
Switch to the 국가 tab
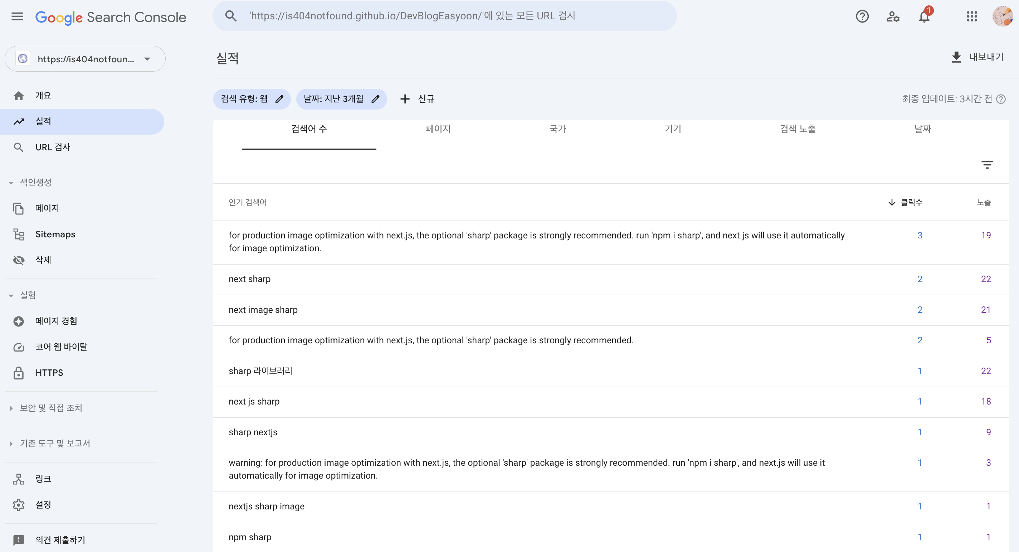pyautogui.click(x=557, y=129)
